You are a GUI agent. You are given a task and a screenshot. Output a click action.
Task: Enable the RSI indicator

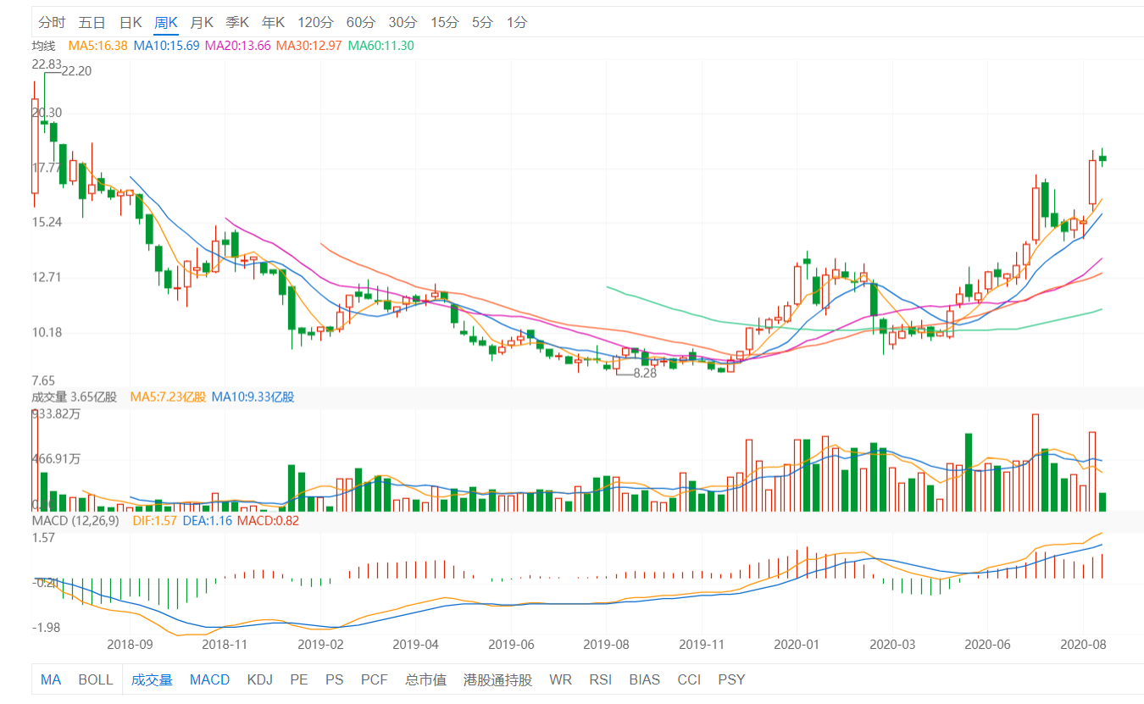pyautogui.click(x=601, y=679)
